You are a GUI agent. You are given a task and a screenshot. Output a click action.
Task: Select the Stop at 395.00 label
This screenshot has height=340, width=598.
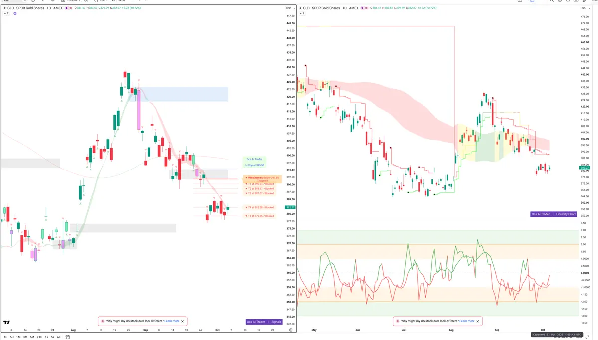(x=254, y=165)
